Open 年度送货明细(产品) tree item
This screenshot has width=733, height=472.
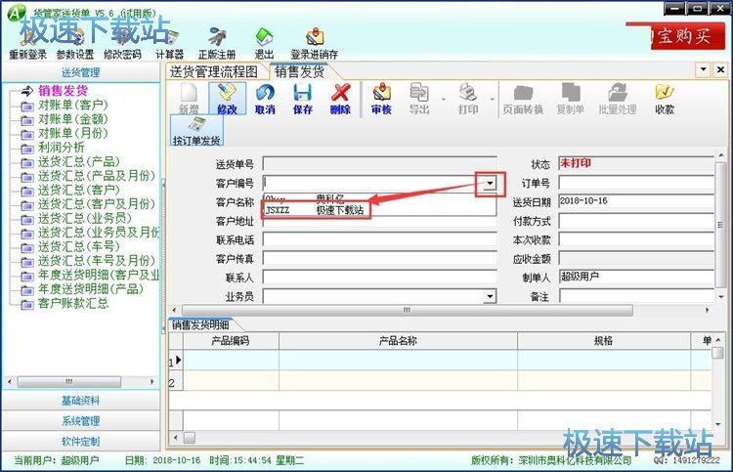[x=91, y=289]
